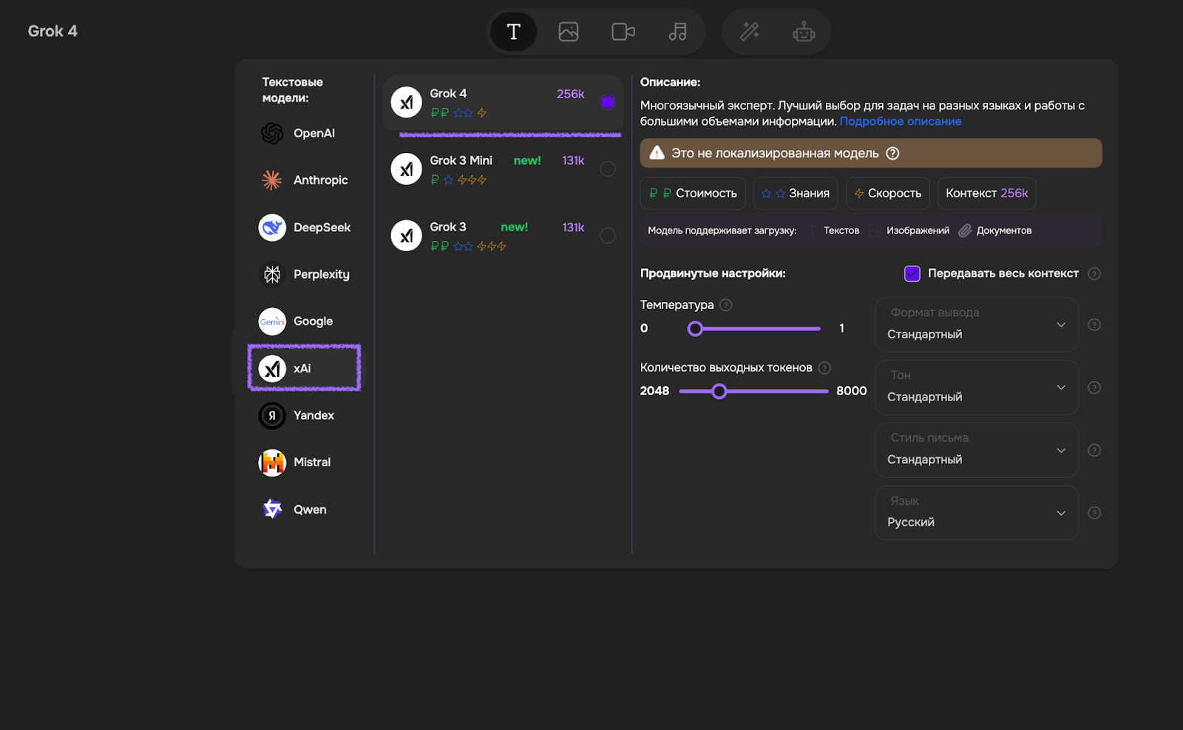Click the magic wand tool icon
The height and width of the screenshot is (730, 1183).
pos(750,32)
